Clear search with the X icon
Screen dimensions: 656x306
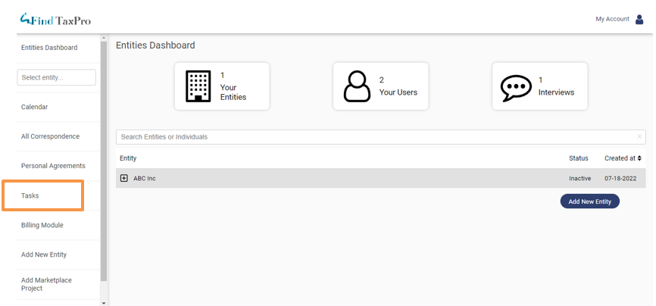pyautogui.click(x=639, y=137)
